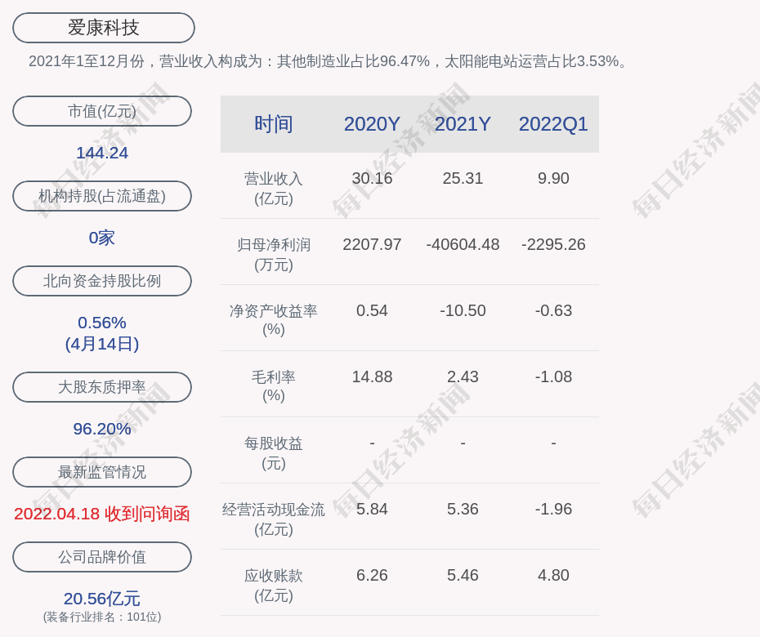This screenshot has width=760, height=637.
Task: Select revenue value 9.90
Action: [553, 178]
